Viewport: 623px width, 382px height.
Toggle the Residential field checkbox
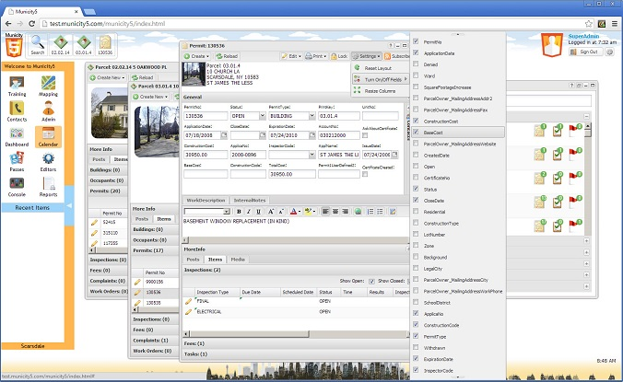417,210
